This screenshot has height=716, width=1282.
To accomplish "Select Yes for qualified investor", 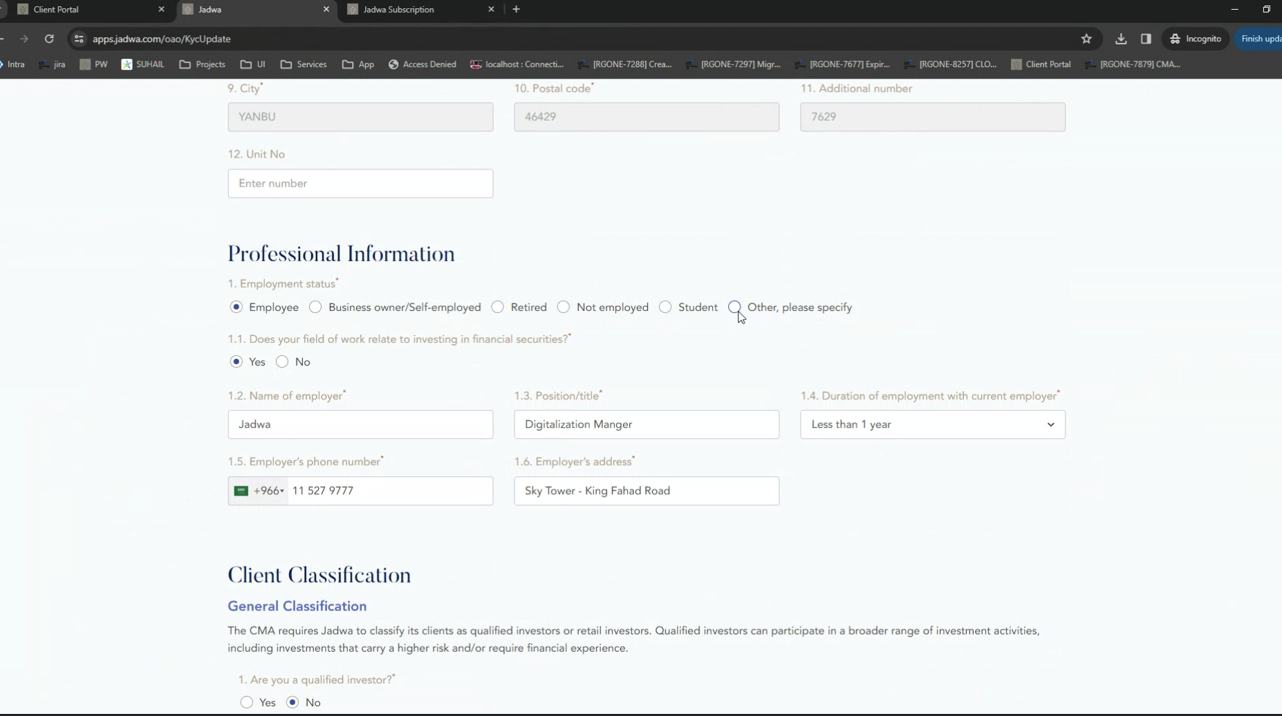I will pos(247,702).
